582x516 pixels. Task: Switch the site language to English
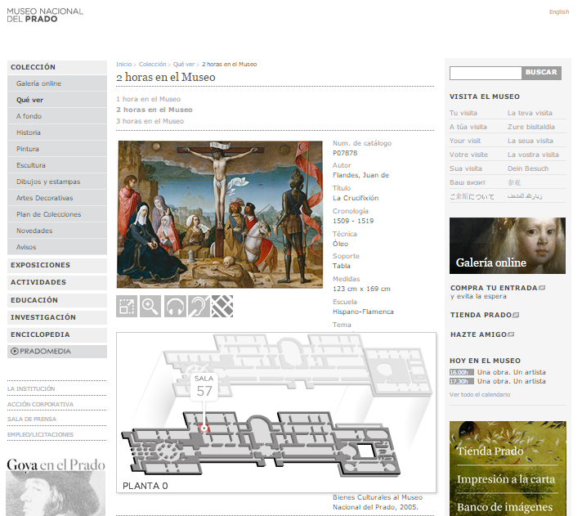pyautogui.click(x=559, y=11)
